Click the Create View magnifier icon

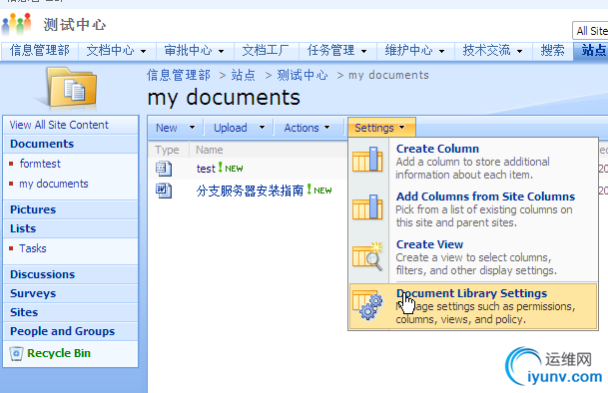point(367,256)
